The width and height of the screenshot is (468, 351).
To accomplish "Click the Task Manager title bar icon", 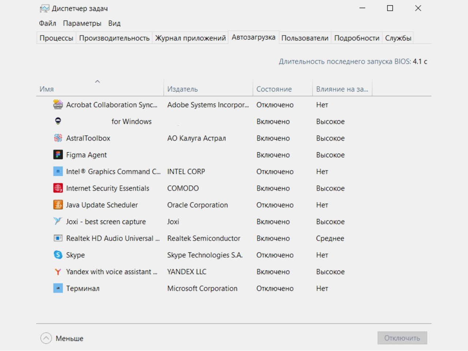I will [x=44, y=8].
